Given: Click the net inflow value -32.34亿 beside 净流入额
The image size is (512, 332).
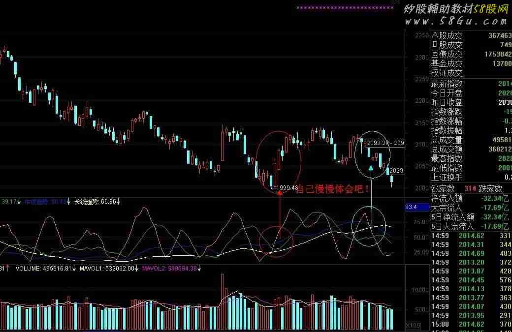Looking at the screenshot, I should (x=496, y=198).
